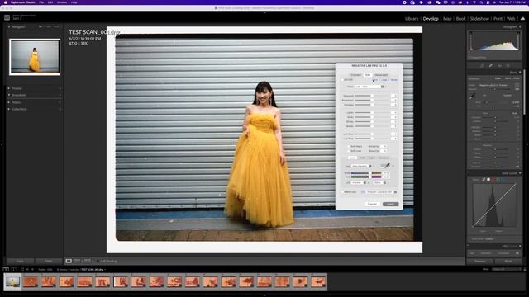Open the Sat dropdown next to LUT
Image resolution: width=529 pixels, height=297 pixels.
(379, 182)
